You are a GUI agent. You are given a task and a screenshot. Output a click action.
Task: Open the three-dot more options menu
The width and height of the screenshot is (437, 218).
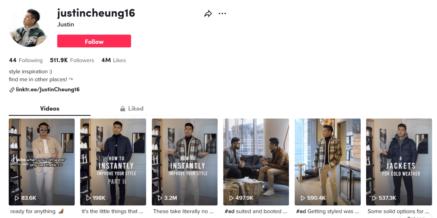coord(222,14)
